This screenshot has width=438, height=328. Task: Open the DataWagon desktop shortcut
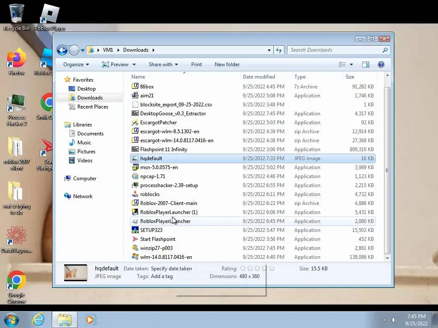pyautogui.click(x=16, y=239)
